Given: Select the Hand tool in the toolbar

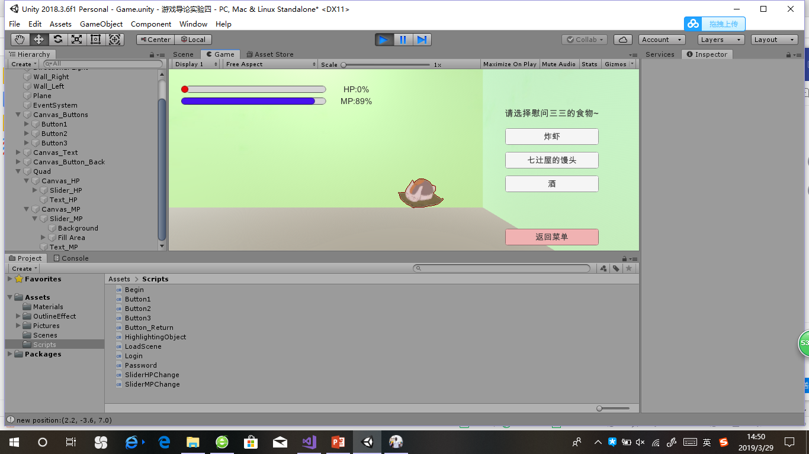Looking at the screenshot, I should tap(20, 39).
